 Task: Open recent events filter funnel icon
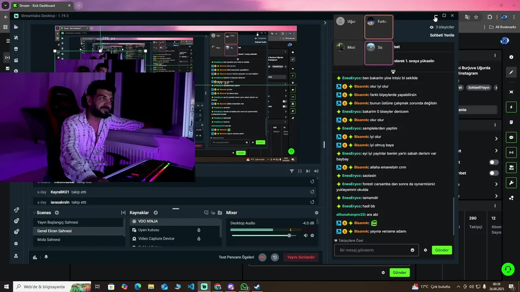292,171
